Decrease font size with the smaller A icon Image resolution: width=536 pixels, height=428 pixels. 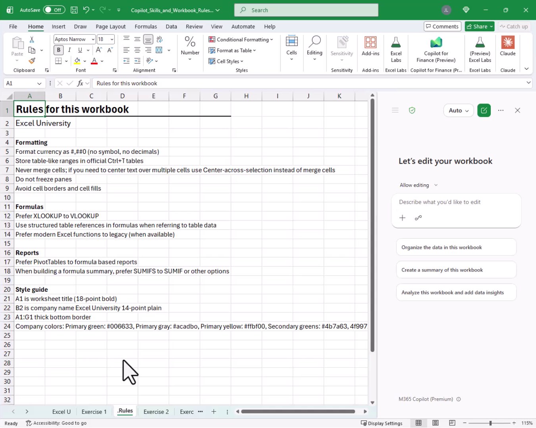click(110, 50)
